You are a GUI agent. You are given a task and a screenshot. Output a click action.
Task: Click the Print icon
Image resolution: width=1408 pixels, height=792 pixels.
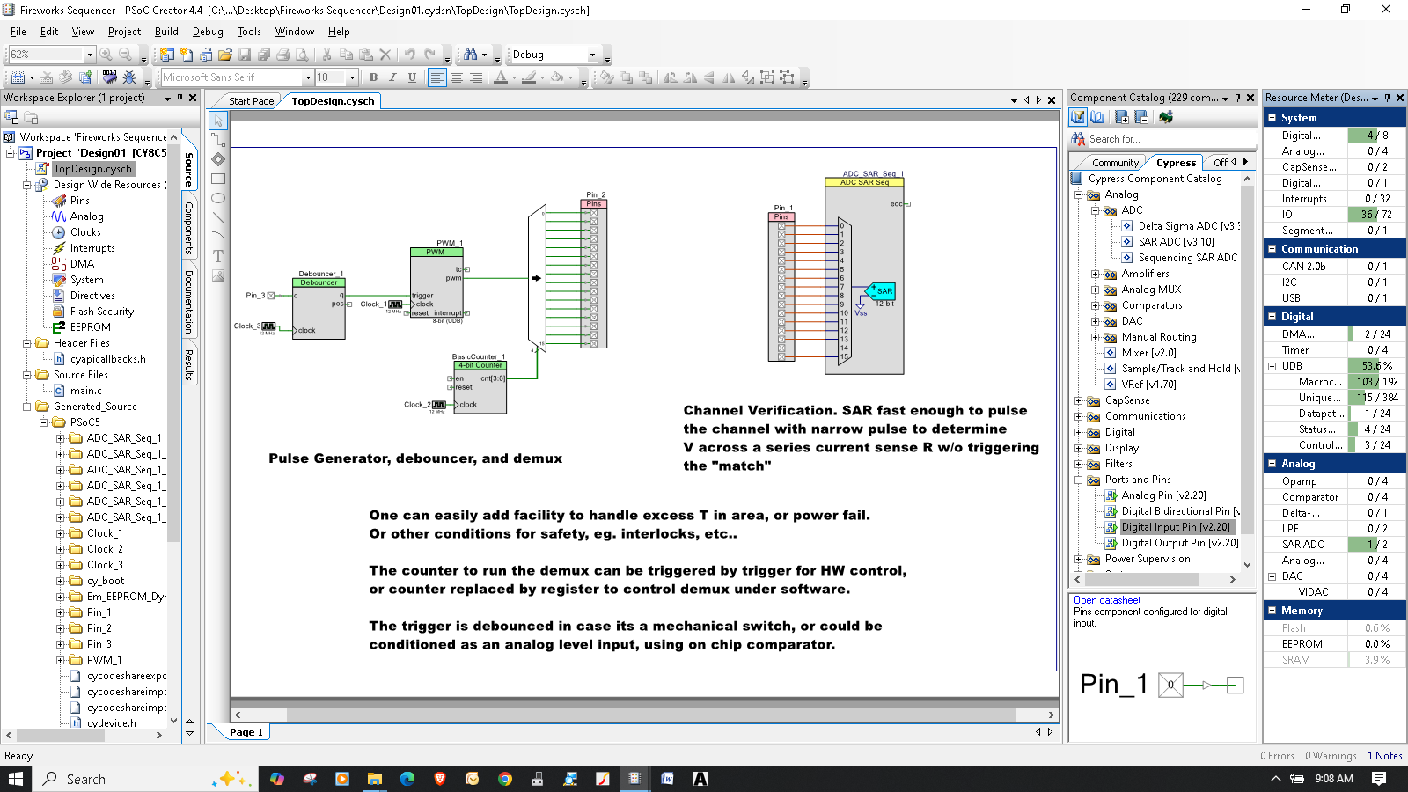[x=282, y=55]
